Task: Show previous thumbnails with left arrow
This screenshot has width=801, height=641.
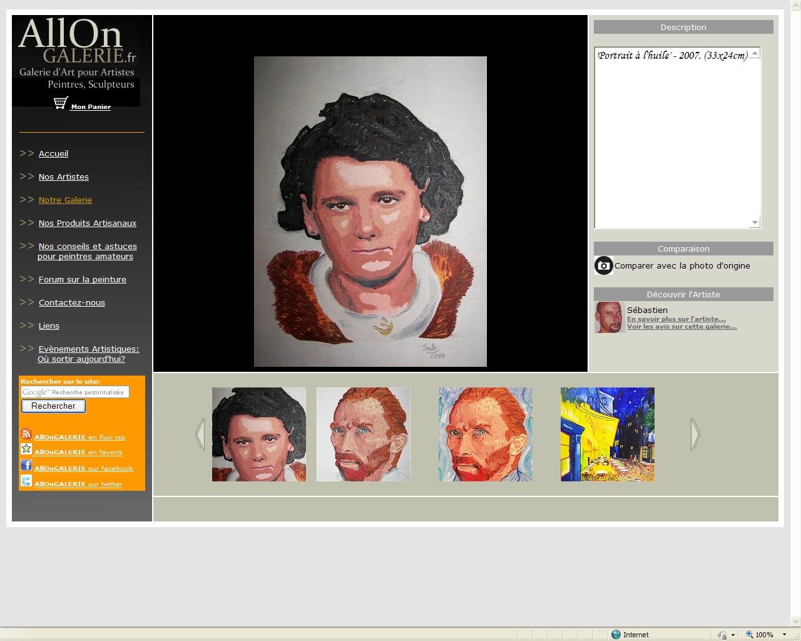Action: [x=200, y=434]
